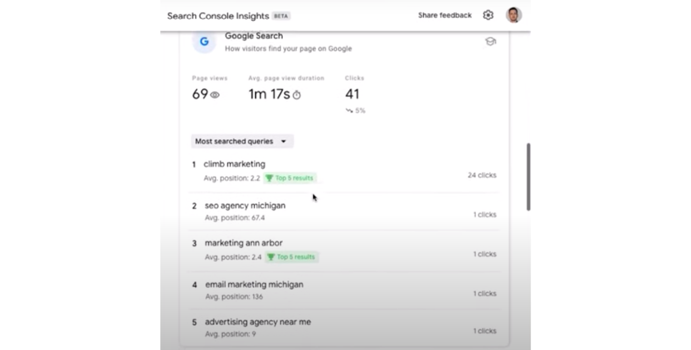Click the downward trend arrow under Clicks

(349, 110)
